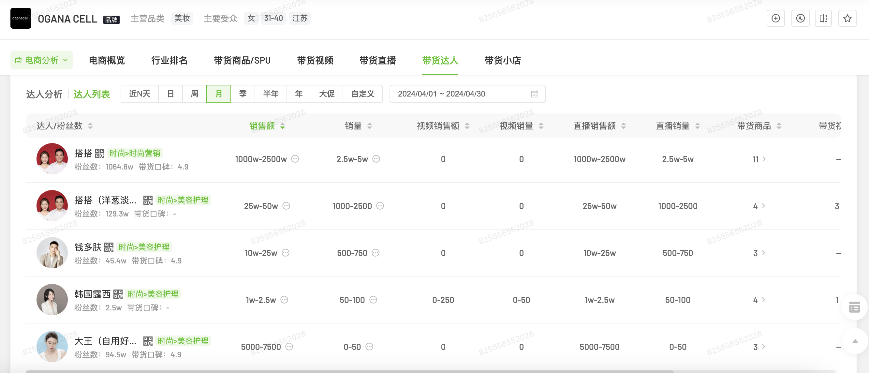Select the 半年 time period option
Image resolution: width=869 pixels, height=373 pixels.
(x=271, y=94)
